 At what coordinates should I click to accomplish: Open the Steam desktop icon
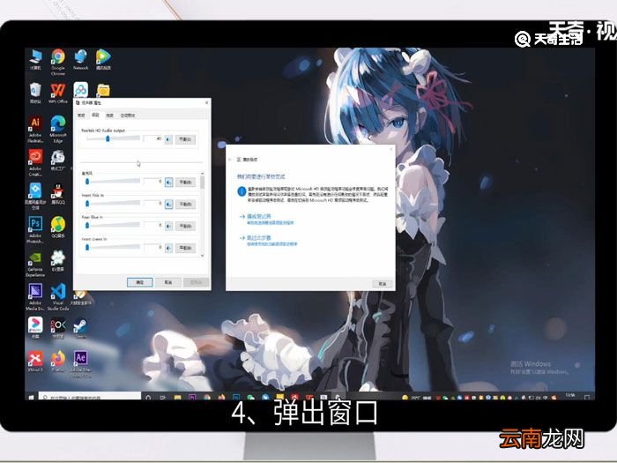(x=81, y=328)
